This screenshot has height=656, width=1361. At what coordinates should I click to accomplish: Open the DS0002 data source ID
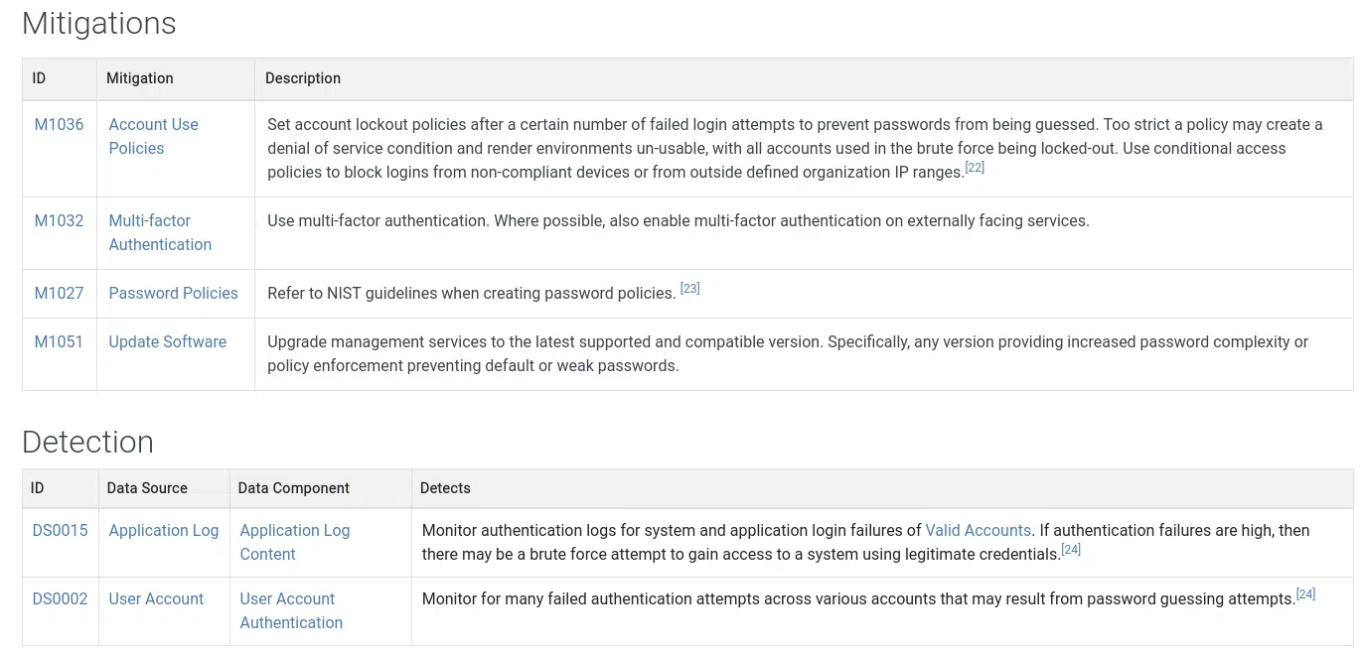point(60,598)
